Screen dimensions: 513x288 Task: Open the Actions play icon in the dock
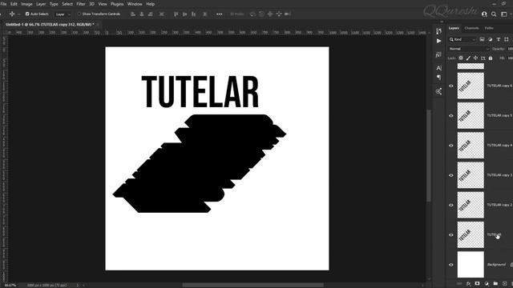[x=438, y=41]
